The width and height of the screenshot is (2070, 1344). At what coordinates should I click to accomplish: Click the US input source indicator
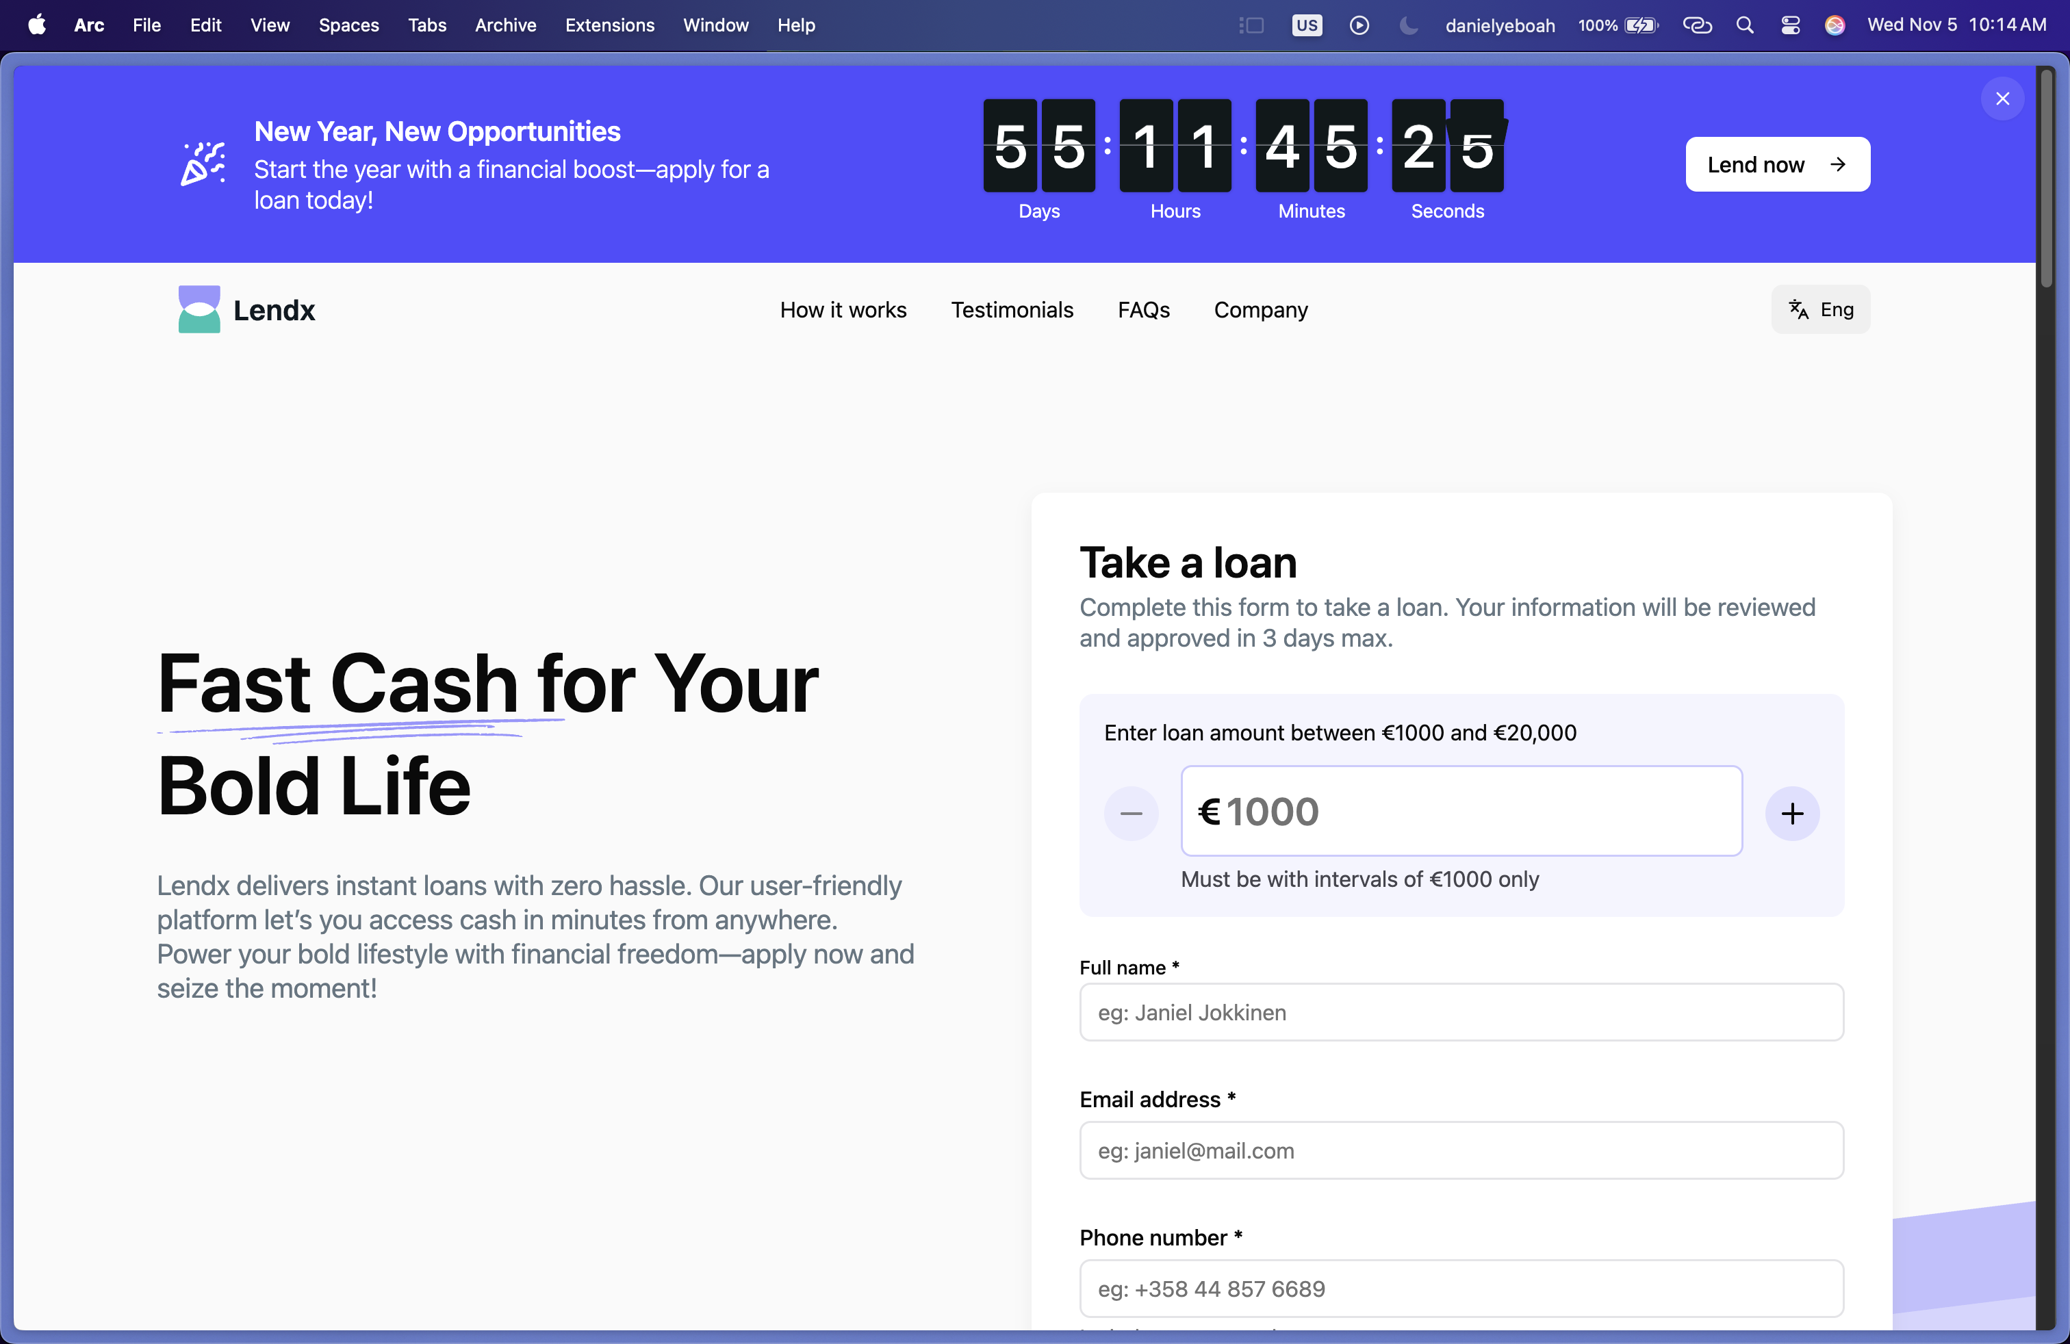(x=1306, y=25)
